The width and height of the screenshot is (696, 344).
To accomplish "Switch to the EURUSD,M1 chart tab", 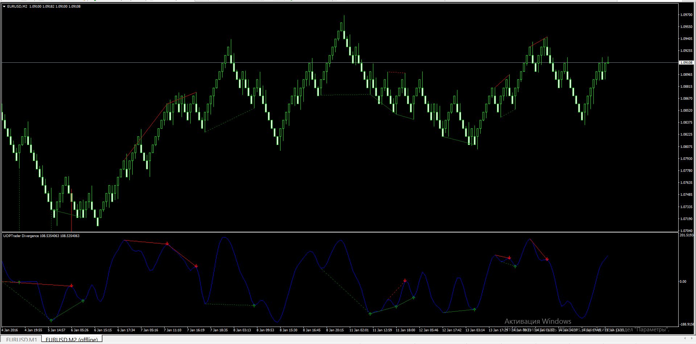I will tap(21, 340).
